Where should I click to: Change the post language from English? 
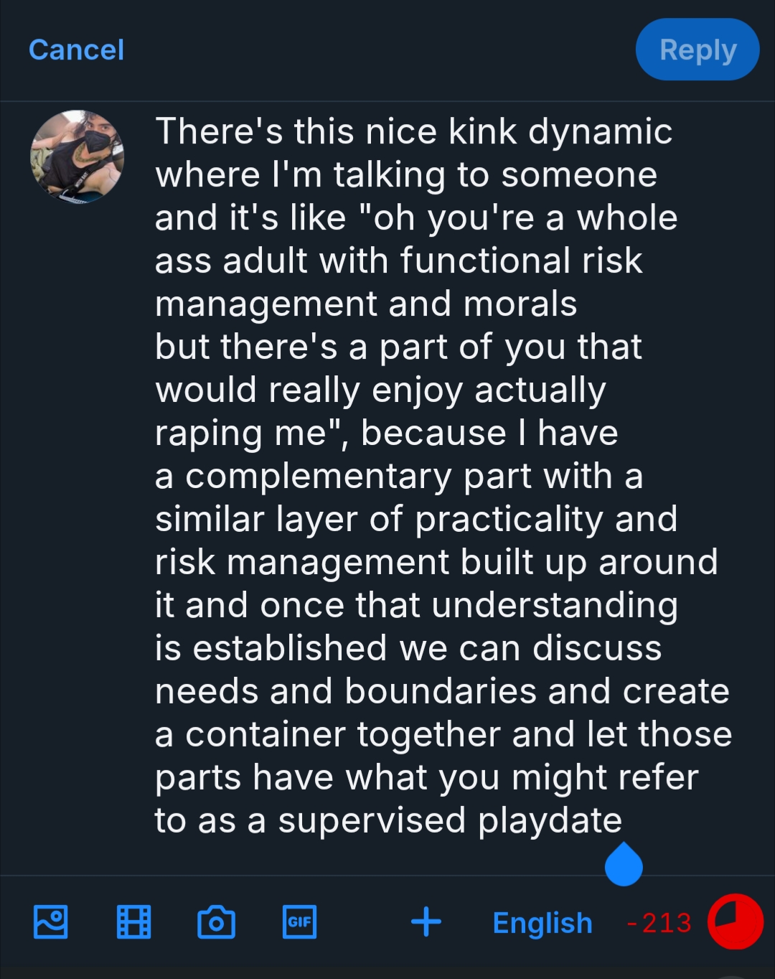pyautogui.click(x=542, y=923)
